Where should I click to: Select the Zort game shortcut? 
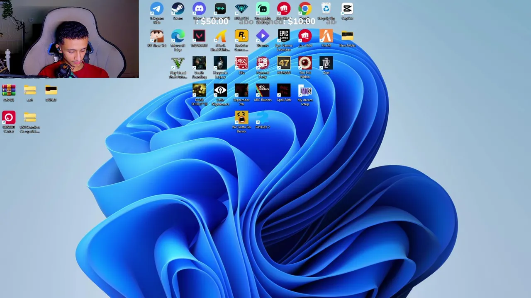click(x=326, y=66)
